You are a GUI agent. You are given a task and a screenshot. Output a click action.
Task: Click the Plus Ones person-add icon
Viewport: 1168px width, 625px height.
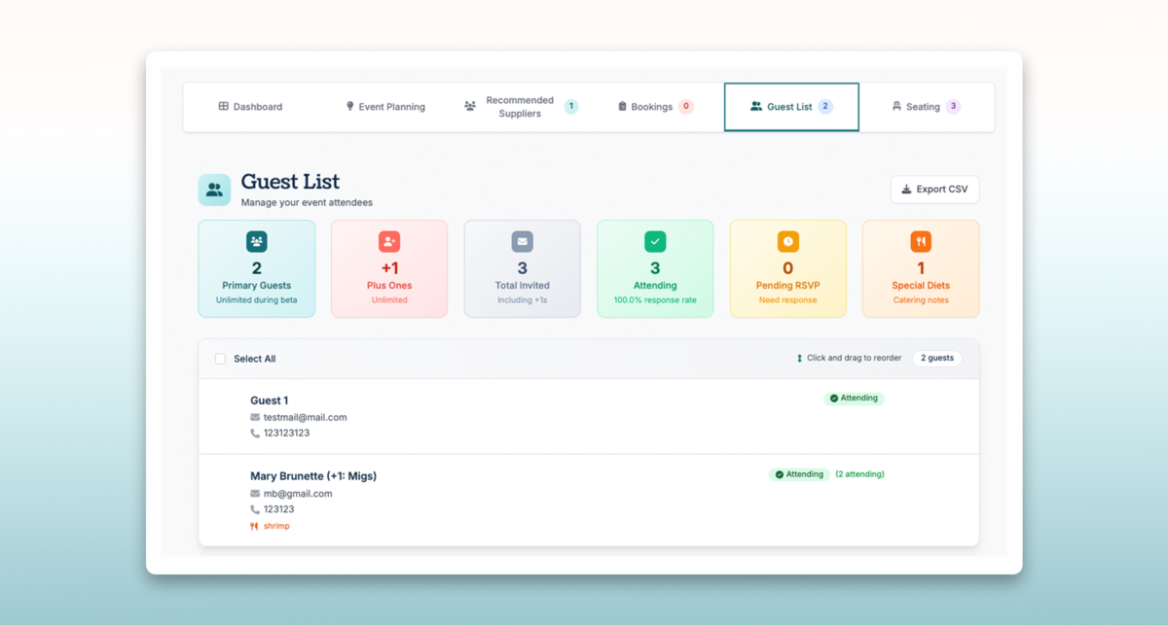[x=389, y=241]
